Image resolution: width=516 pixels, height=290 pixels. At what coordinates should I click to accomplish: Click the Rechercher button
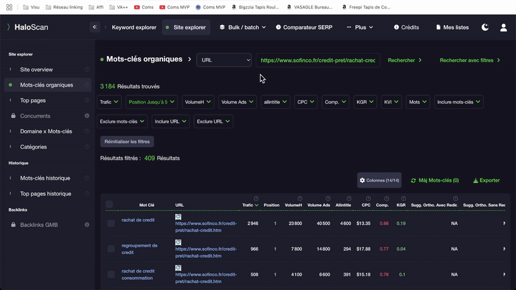tap(405, 60)
